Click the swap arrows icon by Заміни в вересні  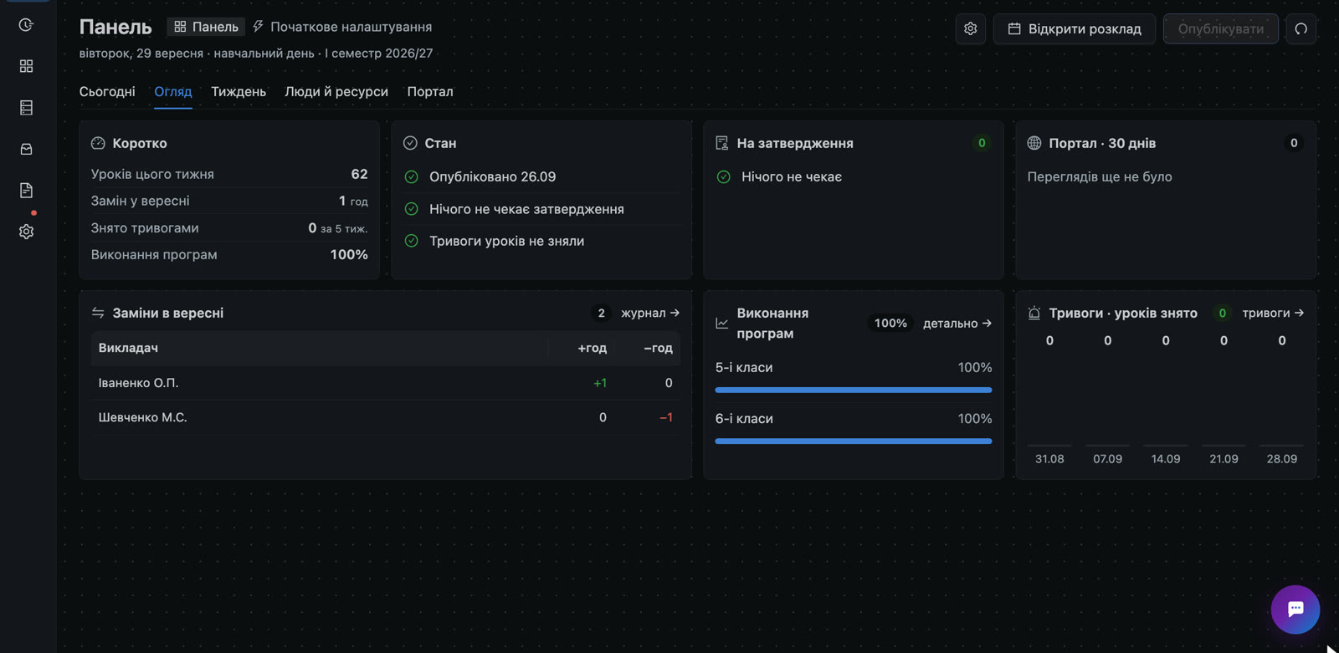click(98, 313)
